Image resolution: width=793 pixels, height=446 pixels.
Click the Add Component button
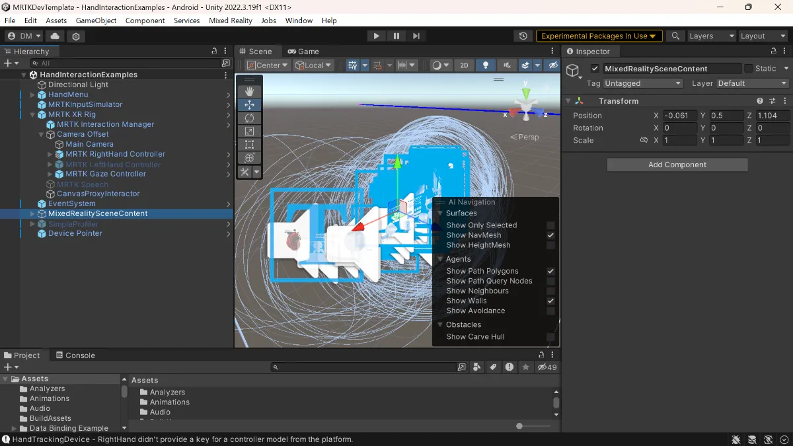[677, 165]
